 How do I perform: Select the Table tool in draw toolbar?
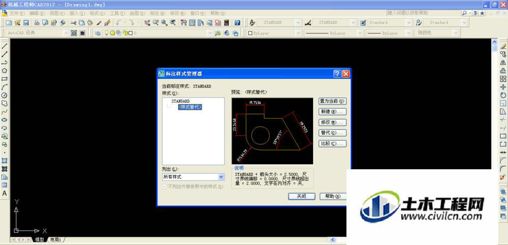(5, 185)
